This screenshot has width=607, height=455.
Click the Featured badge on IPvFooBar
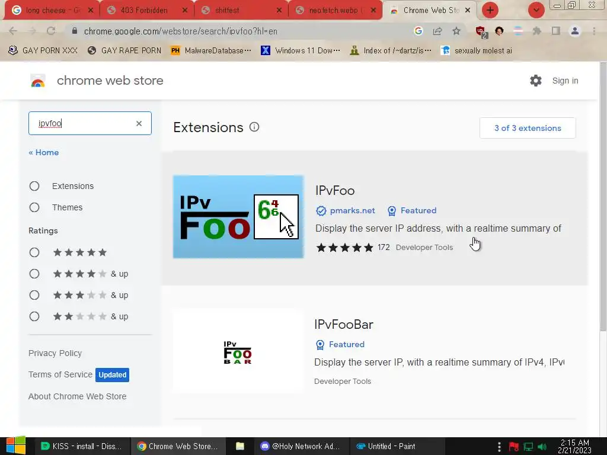click(340, 344)
